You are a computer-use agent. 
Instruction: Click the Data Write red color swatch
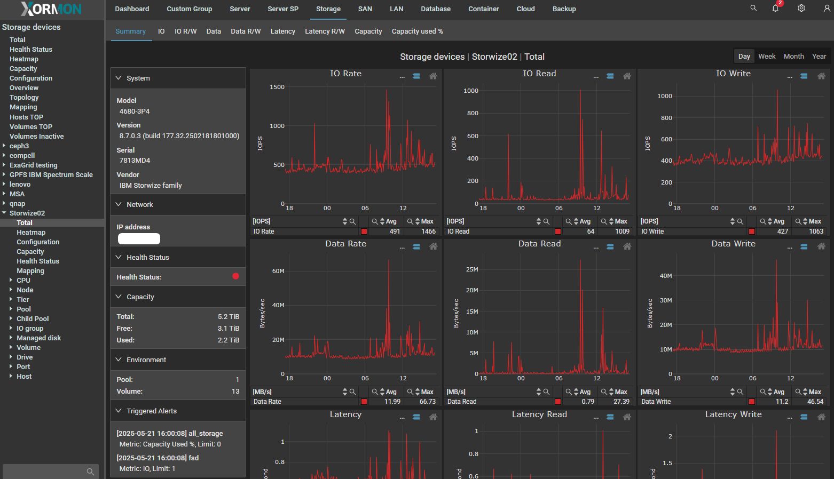752,402
